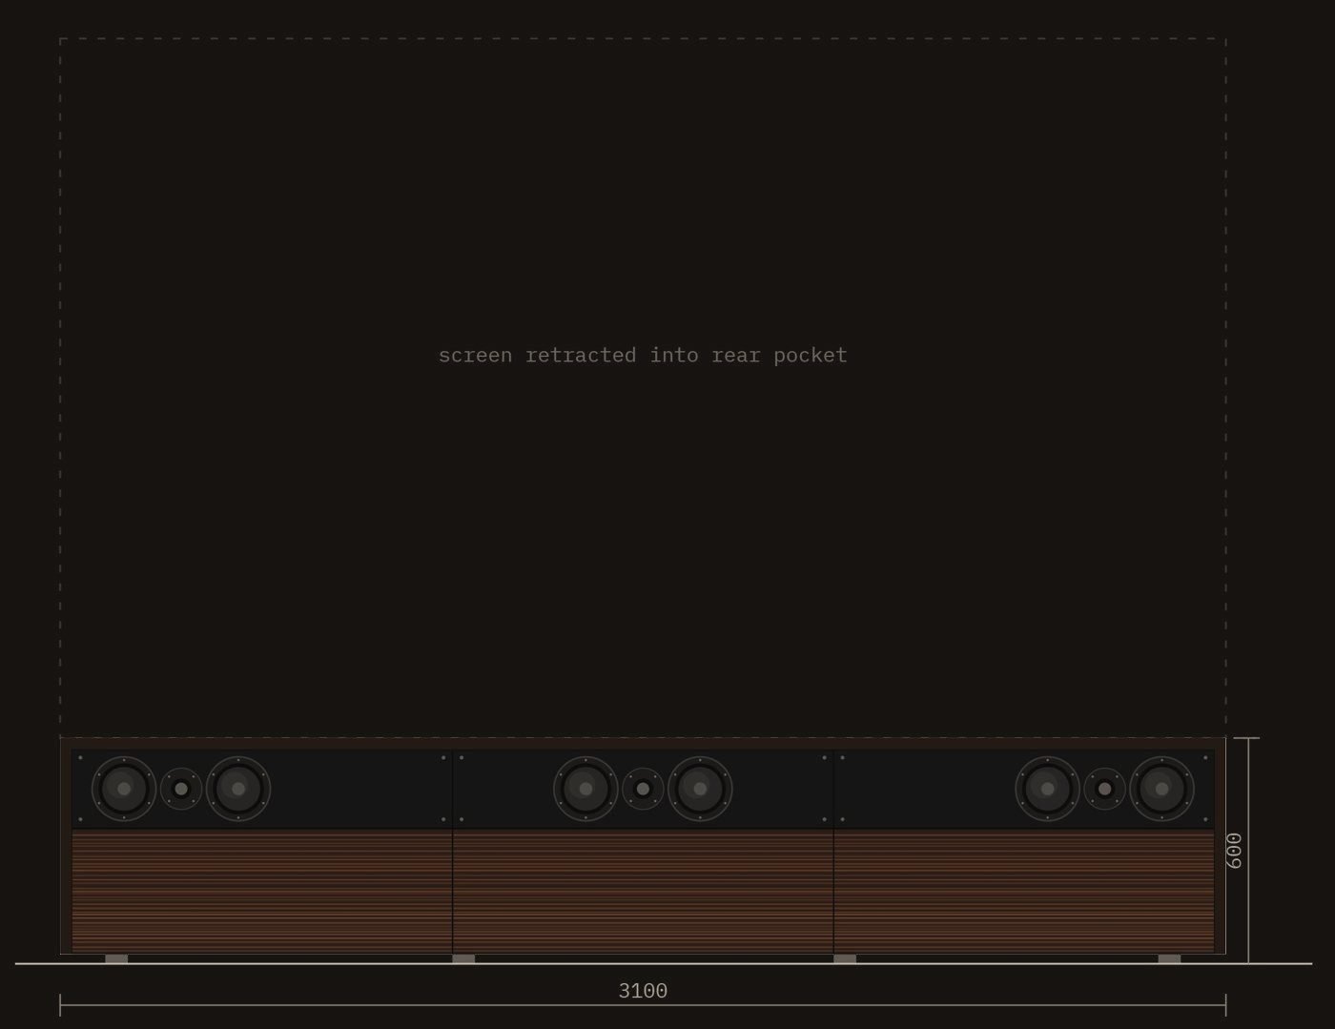Pick the right woofer of the center speaker group
Viewport: 1335px width, 1029px height.
[700, 789]
